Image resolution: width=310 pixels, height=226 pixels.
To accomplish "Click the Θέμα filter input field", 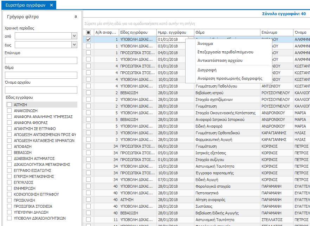I will coord(41,75).
